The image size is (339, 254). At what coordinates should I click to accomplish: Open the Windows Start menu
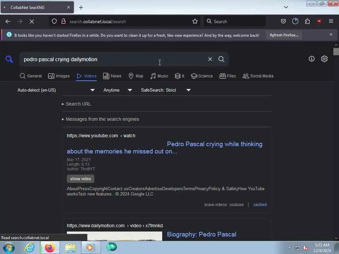9,247
